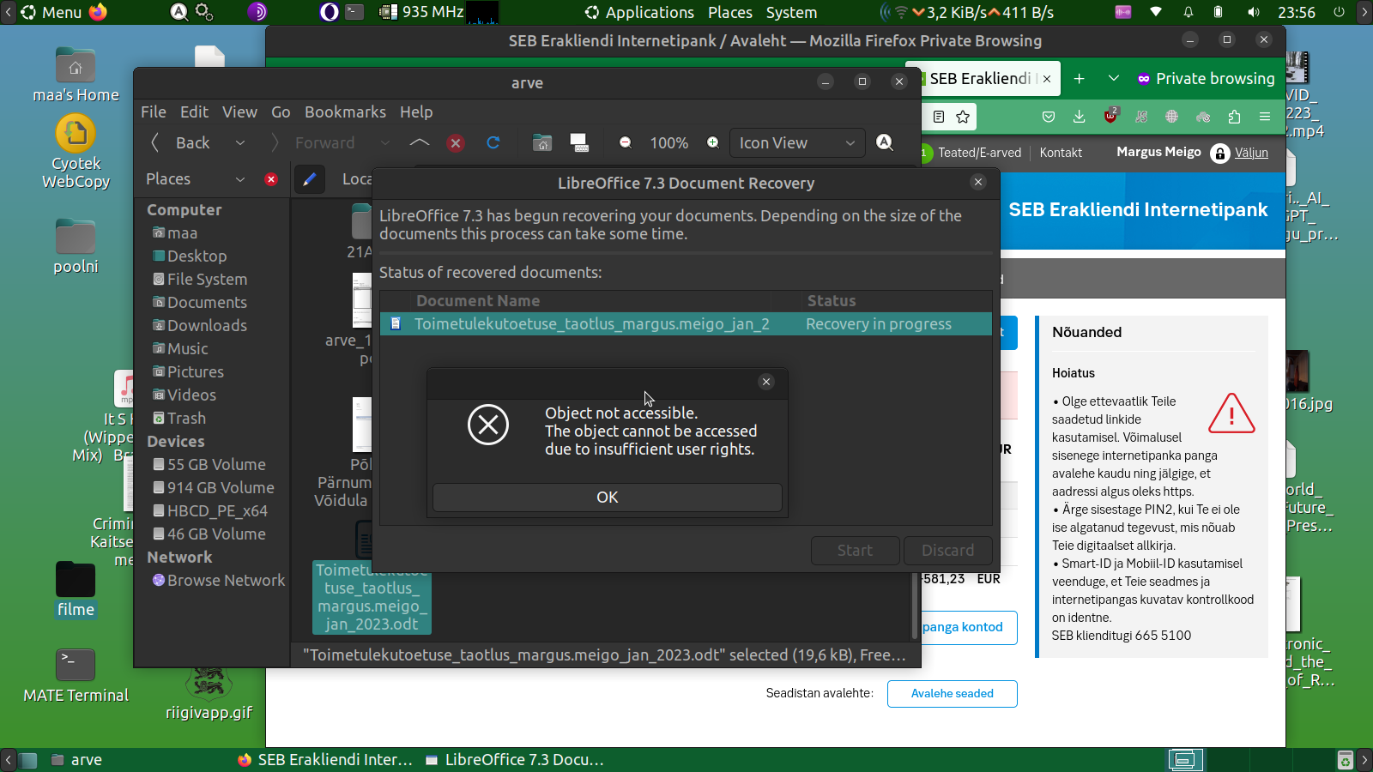The height and width of the screenshot is (772, 1373).
Task: Open the Firefox list all tabs dropdown
Action: tap(1114, 79)
